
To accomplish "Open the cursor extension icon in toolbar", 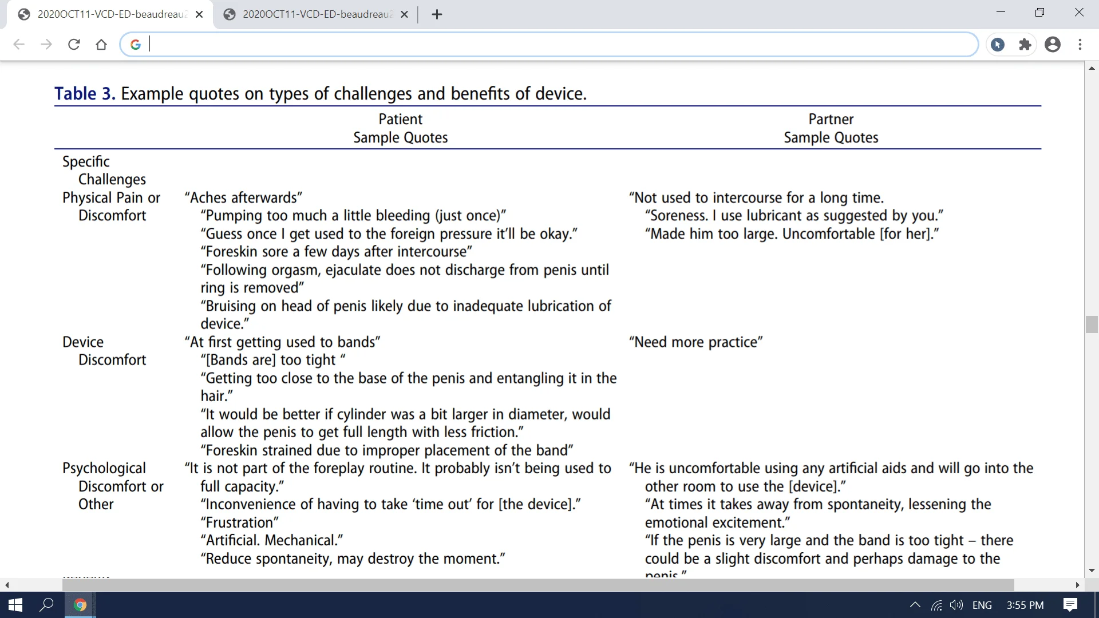I will pos(998,45).
